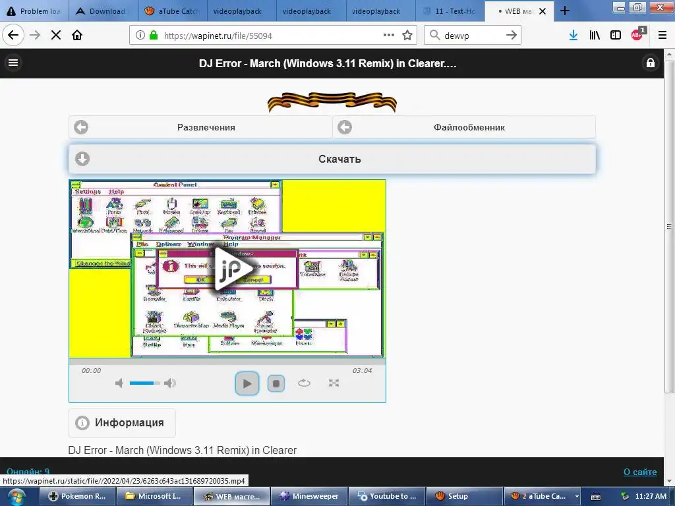Close the WEB мастер tab
This screenshot has height=506, width=675.
click(543, 11)
